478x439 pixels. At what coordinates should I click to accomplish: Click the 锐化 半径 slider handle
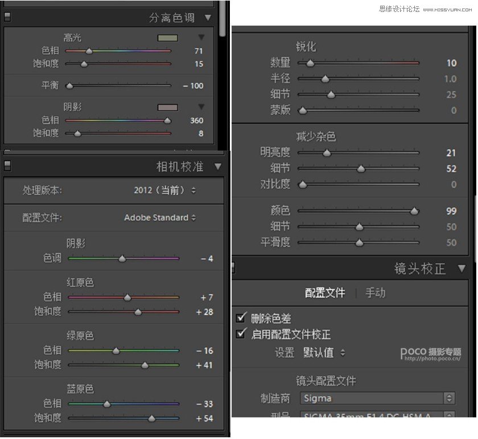point(325,79)
